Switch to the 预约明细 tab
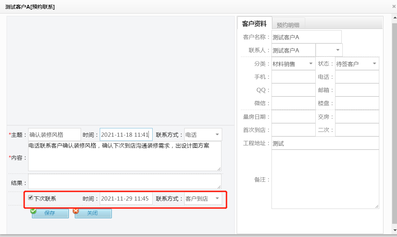Viewport: 397px width, 237px height. 288,25
